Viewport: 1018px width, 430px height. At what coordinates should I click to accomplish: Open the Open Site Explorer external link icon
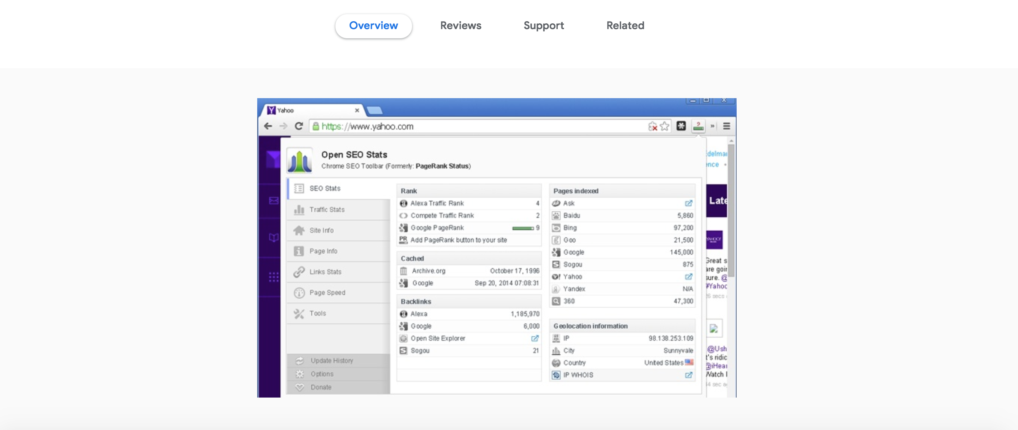(535, 339)
